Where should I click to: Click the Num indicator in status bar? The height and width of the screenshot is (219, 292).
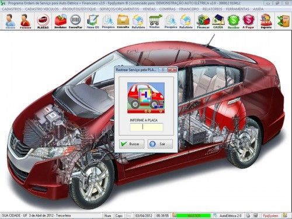point(107,215)
